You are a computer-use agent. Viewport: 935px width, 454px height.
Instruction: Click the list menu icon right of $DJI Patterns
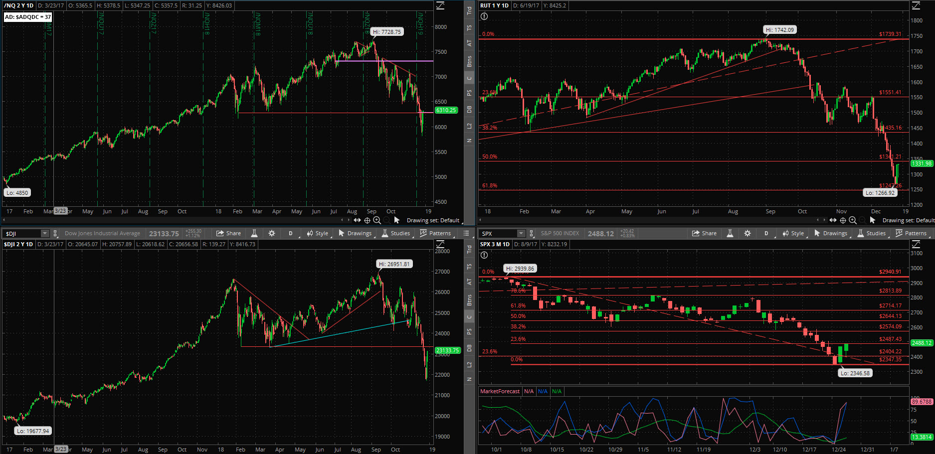pyautogui.click(x=466, y=233)
